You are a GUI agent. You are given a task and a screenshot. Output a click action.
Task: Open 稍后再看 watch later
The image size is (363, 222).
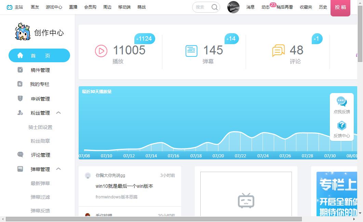pos(284,7)
